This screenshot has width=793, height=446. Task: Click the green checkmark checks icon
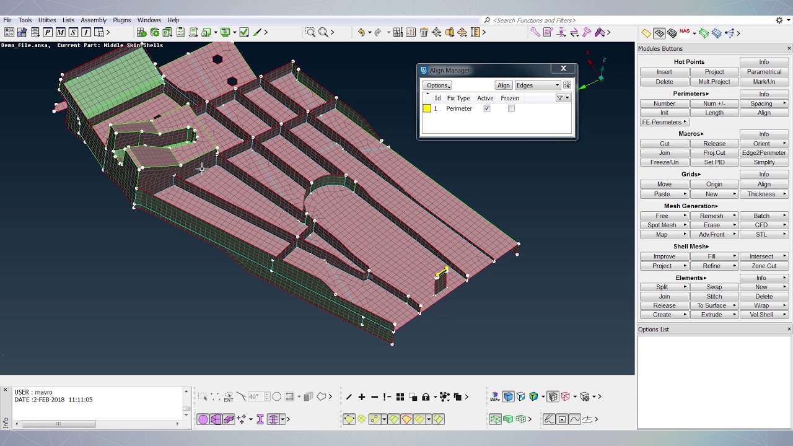pyautogui.click(x=244, y=32)
